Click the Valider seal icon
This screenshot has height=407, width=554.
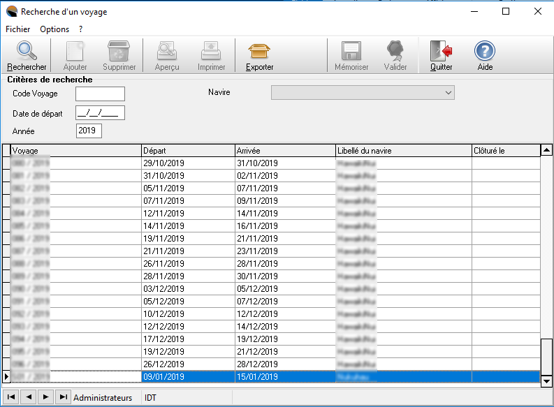pos(395,52)
